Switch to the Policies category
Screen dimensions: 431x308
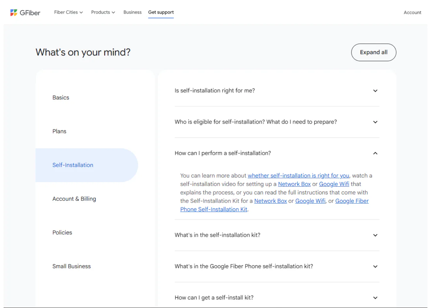[62, 233]
